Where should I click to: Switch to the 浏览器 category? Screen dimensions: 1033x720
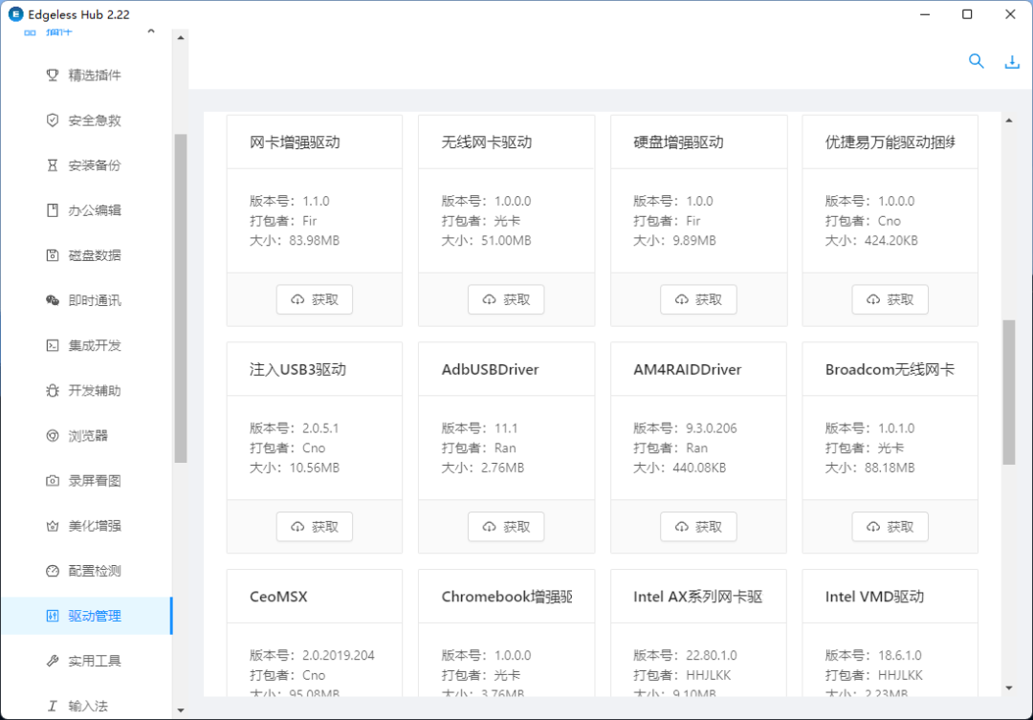(88, 436)
